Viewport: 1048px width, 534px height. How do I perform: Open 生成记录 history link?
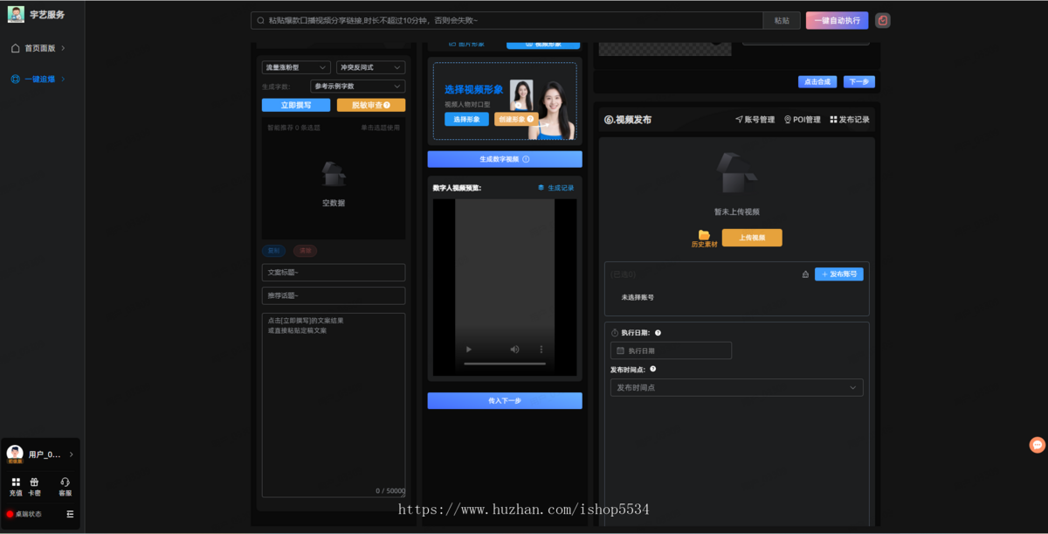tap(555, 188)
